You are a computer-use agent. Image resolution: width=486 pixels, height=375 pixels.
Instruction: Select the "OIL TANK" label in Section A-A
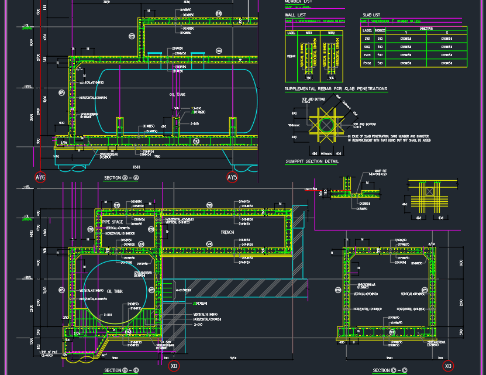[177, 95]
